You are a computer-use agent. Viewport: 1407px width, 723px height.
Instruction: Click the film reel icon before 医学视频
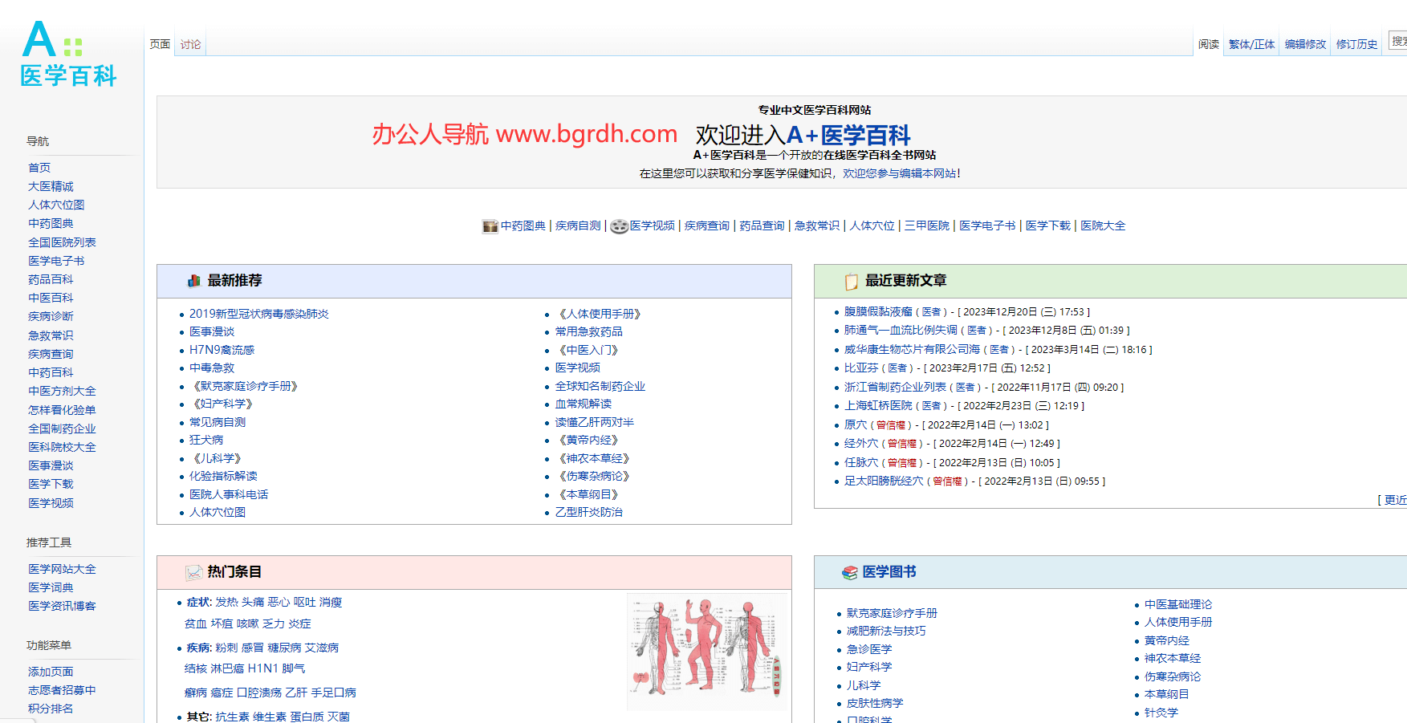click(618, 226)
